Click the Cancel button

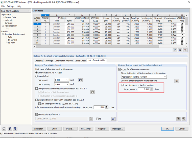[x=182, y=129]
